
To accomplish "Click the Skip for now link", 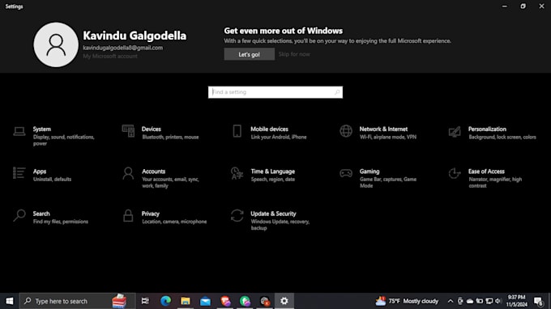I will [294, 54].
